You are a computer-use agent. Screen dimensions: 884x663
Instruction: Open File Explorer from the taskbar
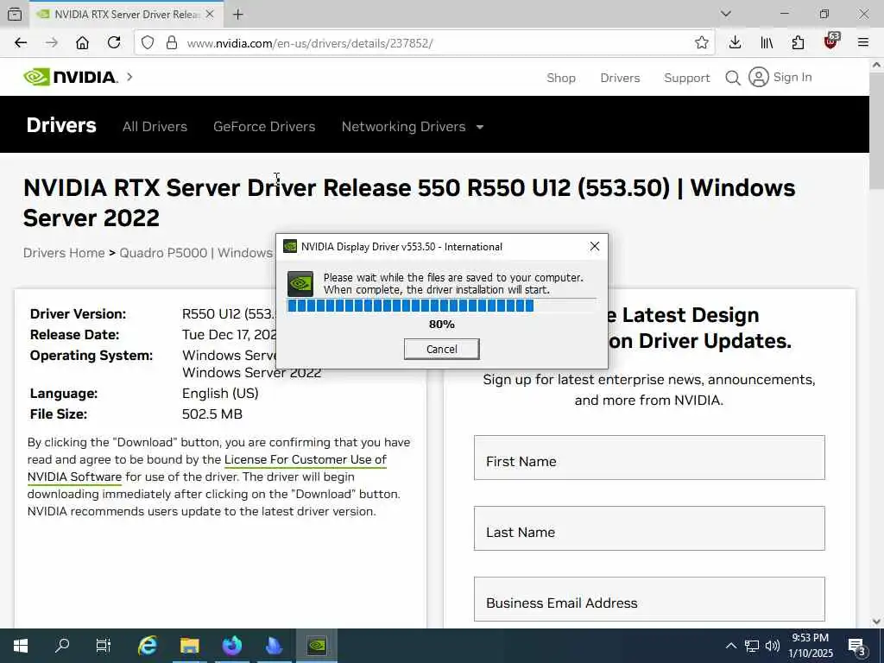[189, 646]
